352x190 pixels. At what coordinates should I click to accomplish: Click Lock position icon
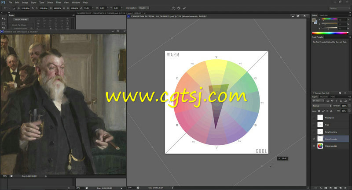[x=327, y=111]
